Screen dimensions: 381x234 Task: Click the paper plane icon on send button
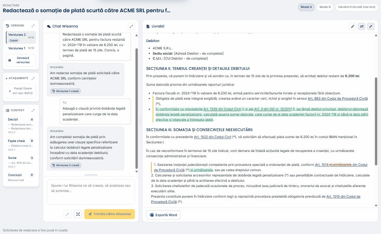pos(90,214)
